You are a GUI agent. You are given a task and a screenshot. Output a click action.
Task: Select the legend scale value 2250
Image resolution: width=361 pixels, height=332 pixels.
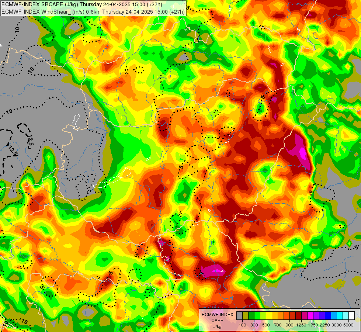click(325, 325)
